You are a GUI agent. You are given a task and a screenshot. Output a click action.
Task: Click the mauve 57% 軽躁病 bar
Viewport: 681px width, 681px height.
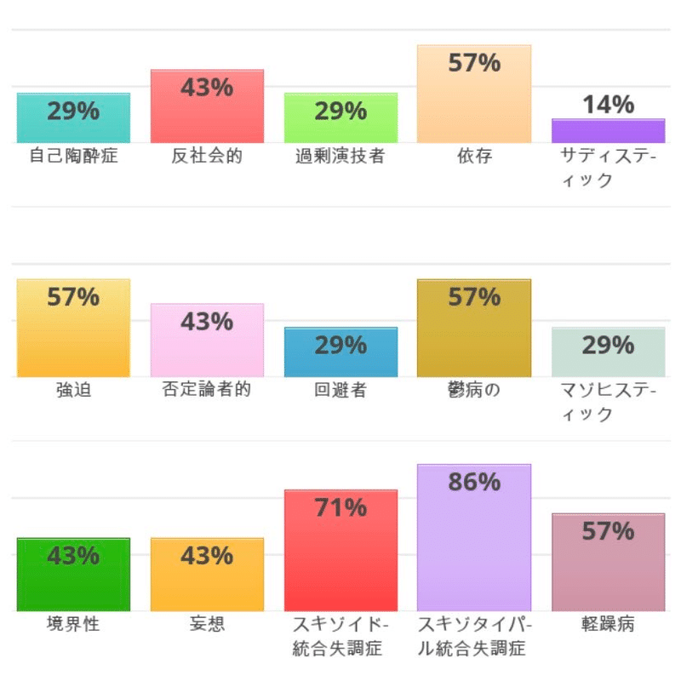[x=609, y=562]
